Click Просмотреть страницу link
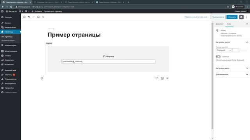This screenshot has height=140, width=250. tap(53, 11)
